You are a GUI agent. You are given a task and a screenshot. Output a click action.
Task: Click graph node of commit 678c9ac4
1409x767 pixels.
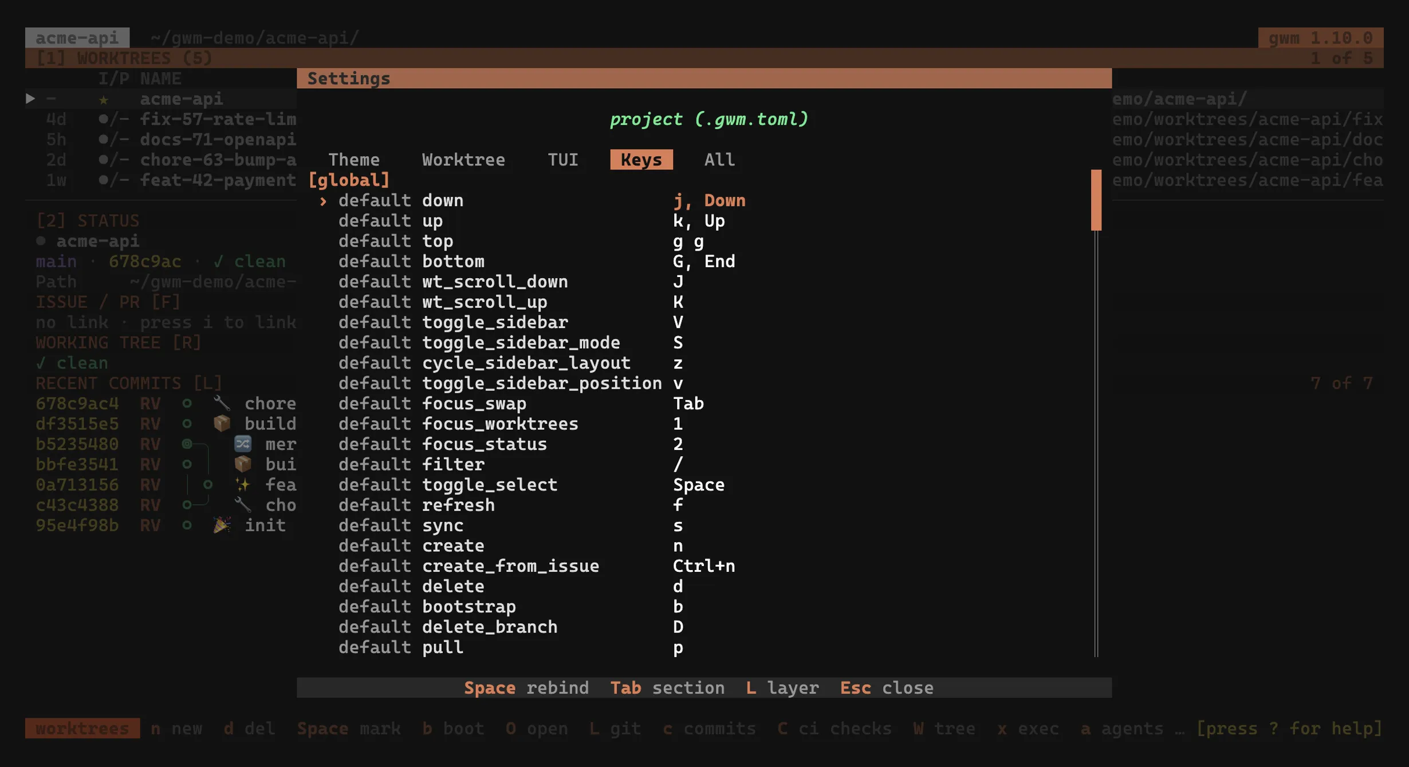187,404
